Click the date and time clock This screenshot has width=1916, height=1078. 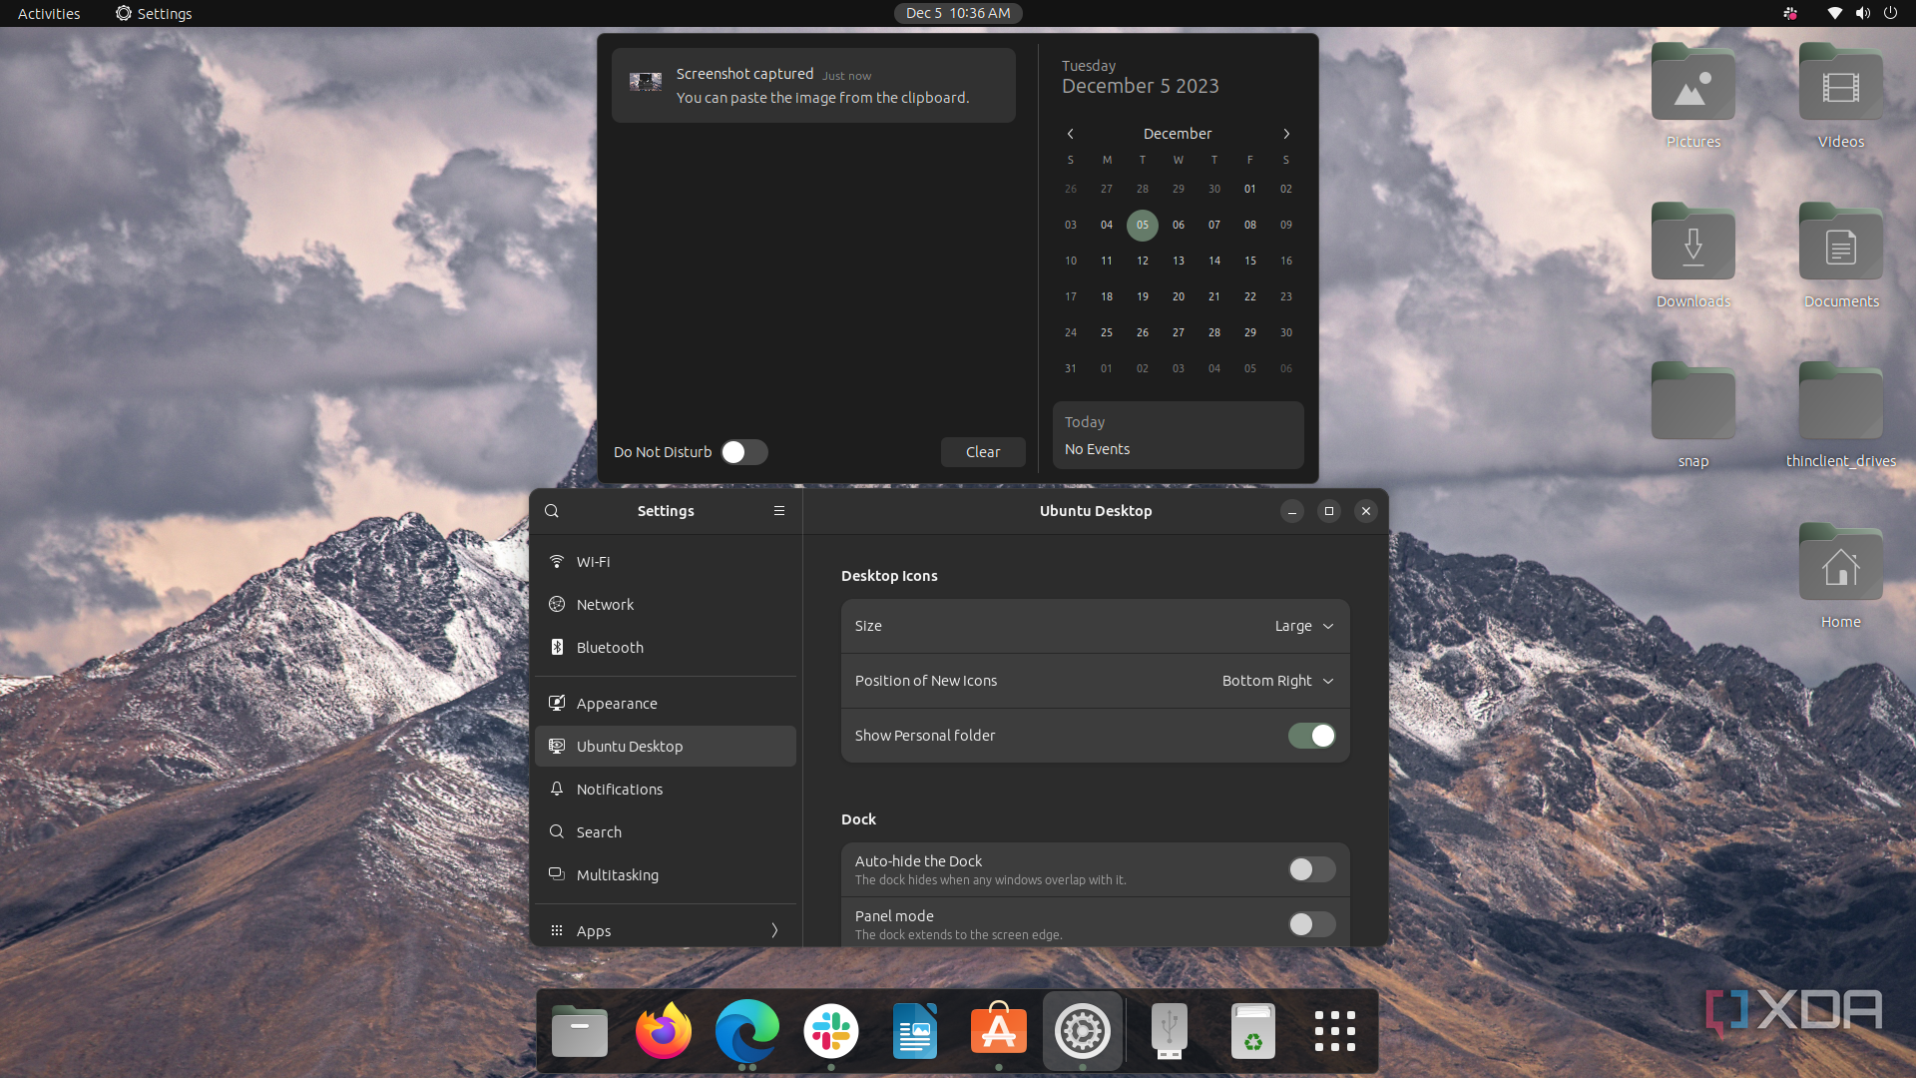pos(958,13)
